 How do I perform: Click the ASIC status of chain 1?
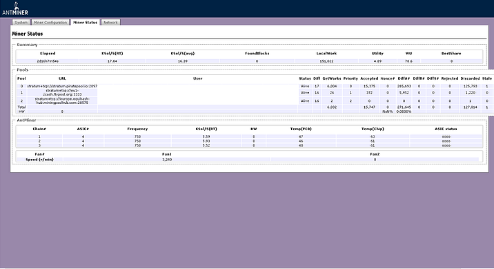(446, 137)
